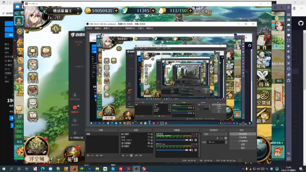Open OBS 帮助(H) menu
The image size is (306, 172).
(150, 28)
